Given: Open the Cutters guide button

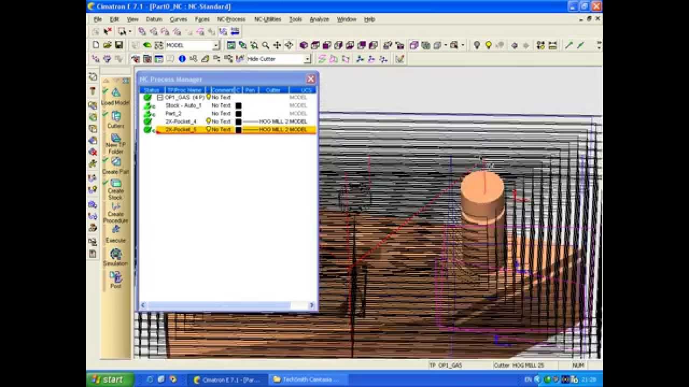Looking at the screenshot, I should (115, 116).
